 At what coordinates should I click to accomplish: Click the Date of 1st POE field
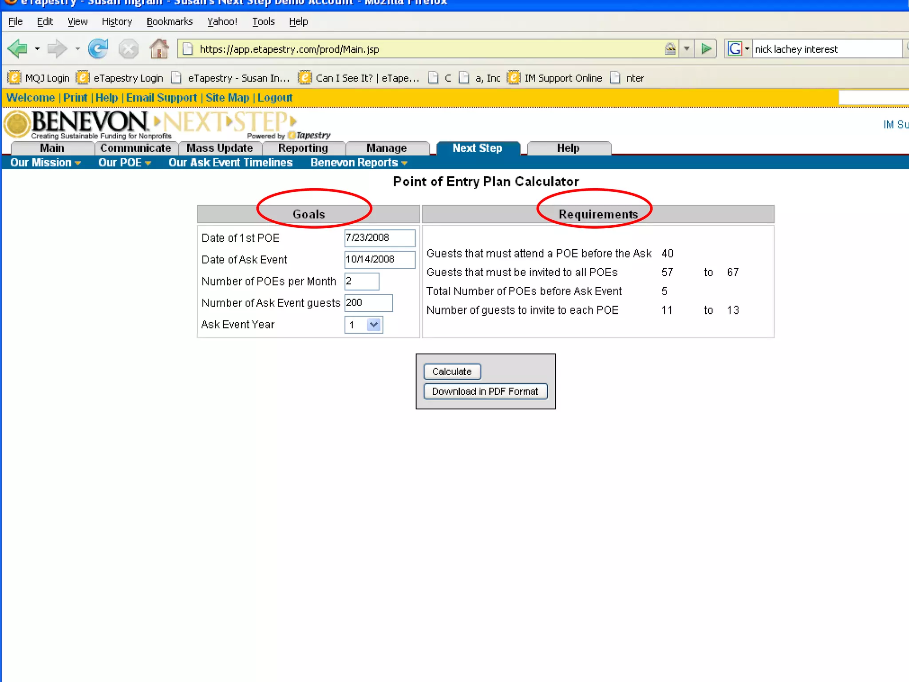click(x=379, y=238)
